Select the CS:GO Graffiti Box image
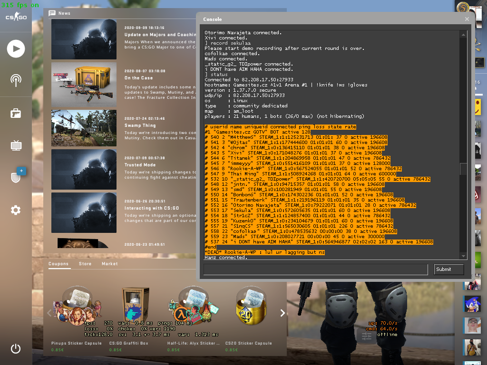 [136, 306]
